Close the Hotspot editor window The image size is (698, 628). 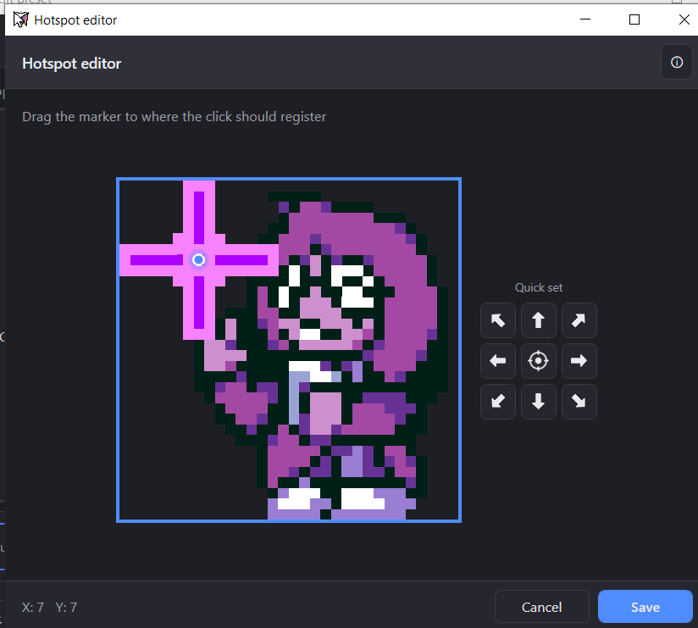684,19
